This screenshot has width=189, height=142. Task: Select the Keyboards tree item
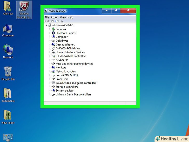[x=62, y=60]
